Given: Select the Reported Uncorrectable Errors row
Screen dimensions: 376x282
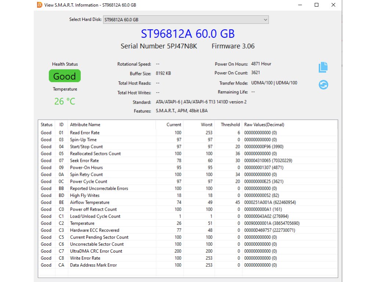Looking at the screenshot, I should pos(188,188).
